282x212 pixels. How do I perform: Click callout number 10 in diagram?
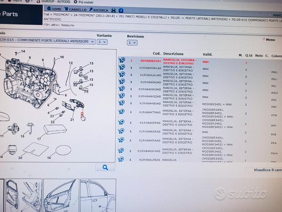[x=62, y=57]
